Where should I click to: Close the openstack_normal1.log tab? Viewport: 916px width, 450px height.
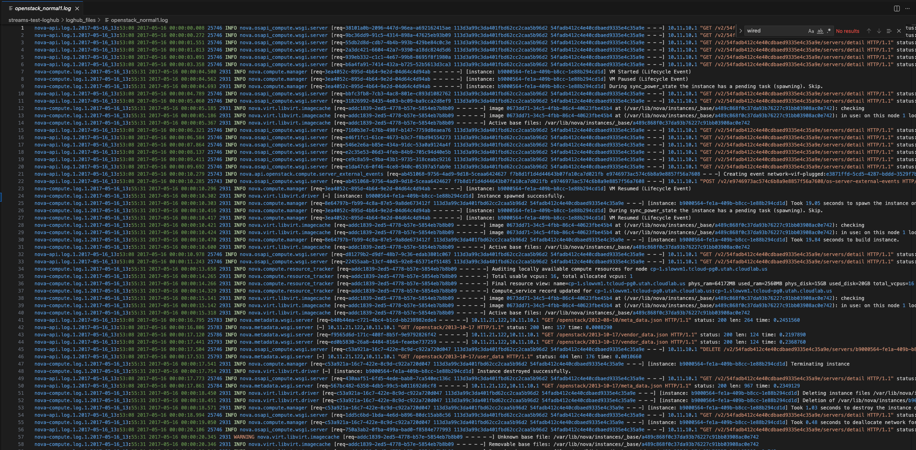[77, 8]
